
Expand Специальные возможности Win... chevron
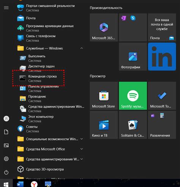point(82,139)
